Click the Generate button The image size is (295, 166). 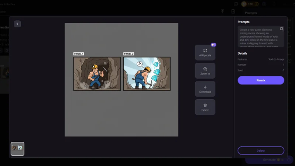[269, 160]
